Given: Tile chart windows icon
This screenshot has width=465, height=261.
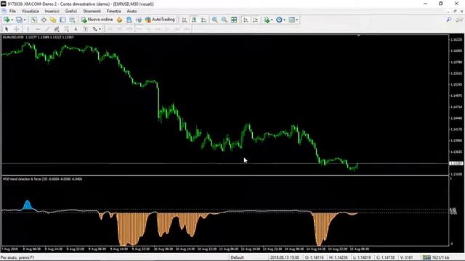Looking at the screenshot, I should click(x=234, y=20).
